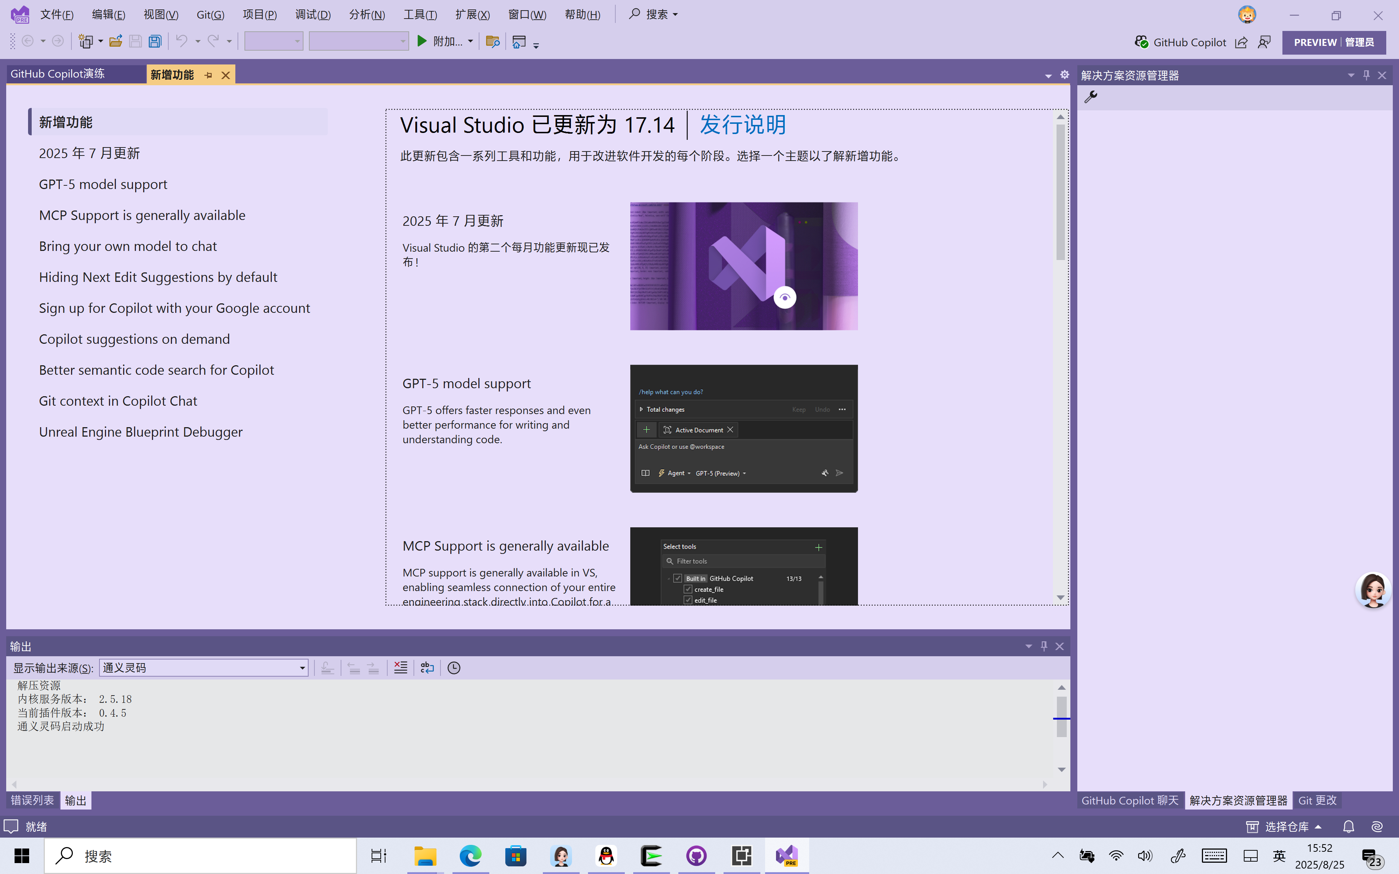Open the 发行说明 release notes link
The height and width of the screenshot is (874, 1399).
742,125
